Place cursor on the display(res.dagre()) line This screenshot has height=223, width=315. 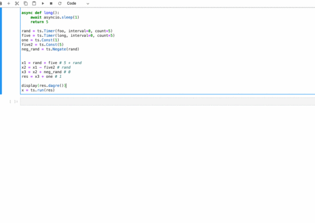click(x=44, y=86)
